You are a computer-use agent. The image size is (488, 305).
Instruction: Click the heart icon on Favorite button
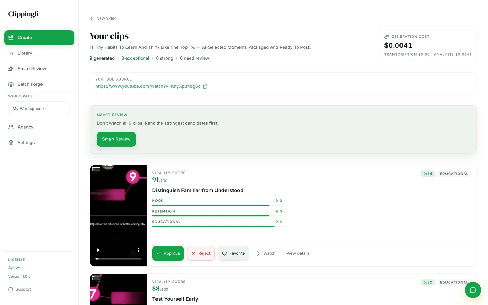pos(224,253)
